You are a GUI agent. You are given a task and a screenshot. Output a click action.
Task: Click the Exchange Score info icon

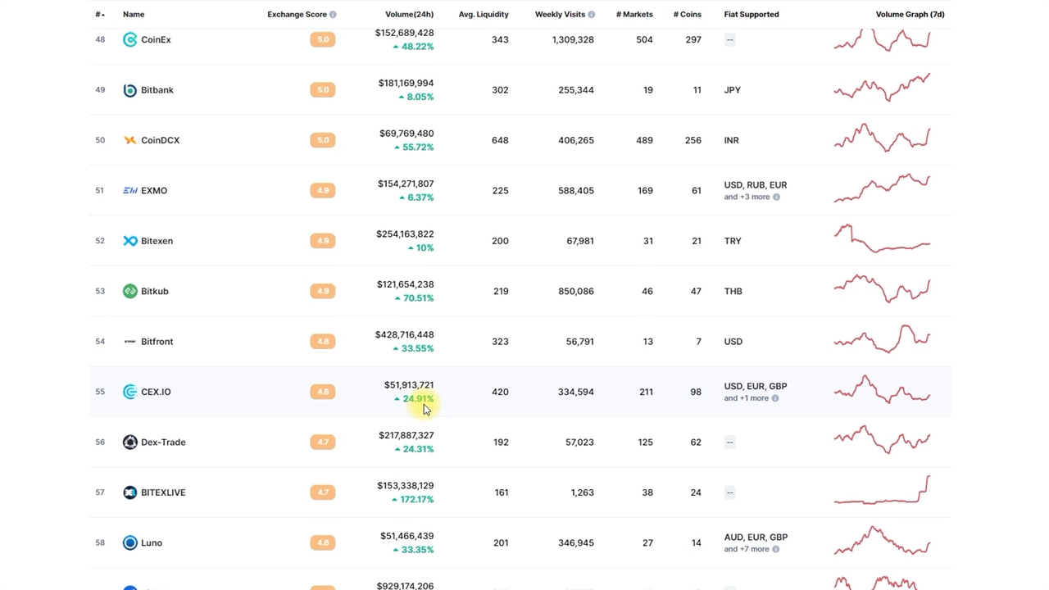point(333,15)
